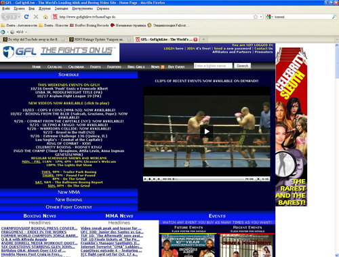Stop loading with the X toolbar icon
The image size is (339, 257).
(x=36, y=17)
